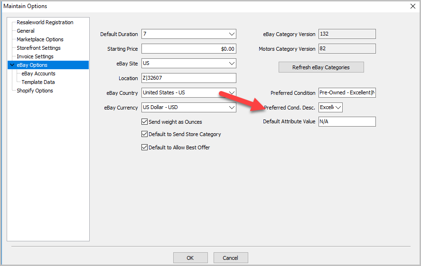The image size is (421, 266).
Task: Click Refresh eBay Categories button
Action: (321, 67)
